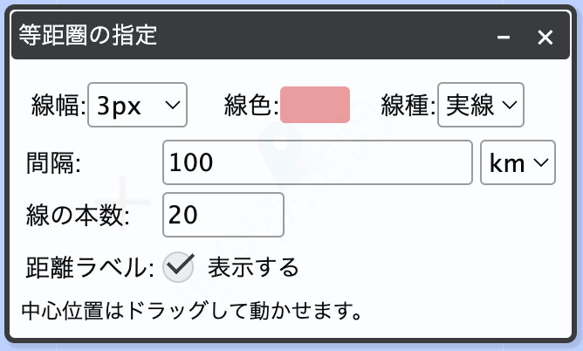Click the 表示する checkbox label text

tap(253, 267)
